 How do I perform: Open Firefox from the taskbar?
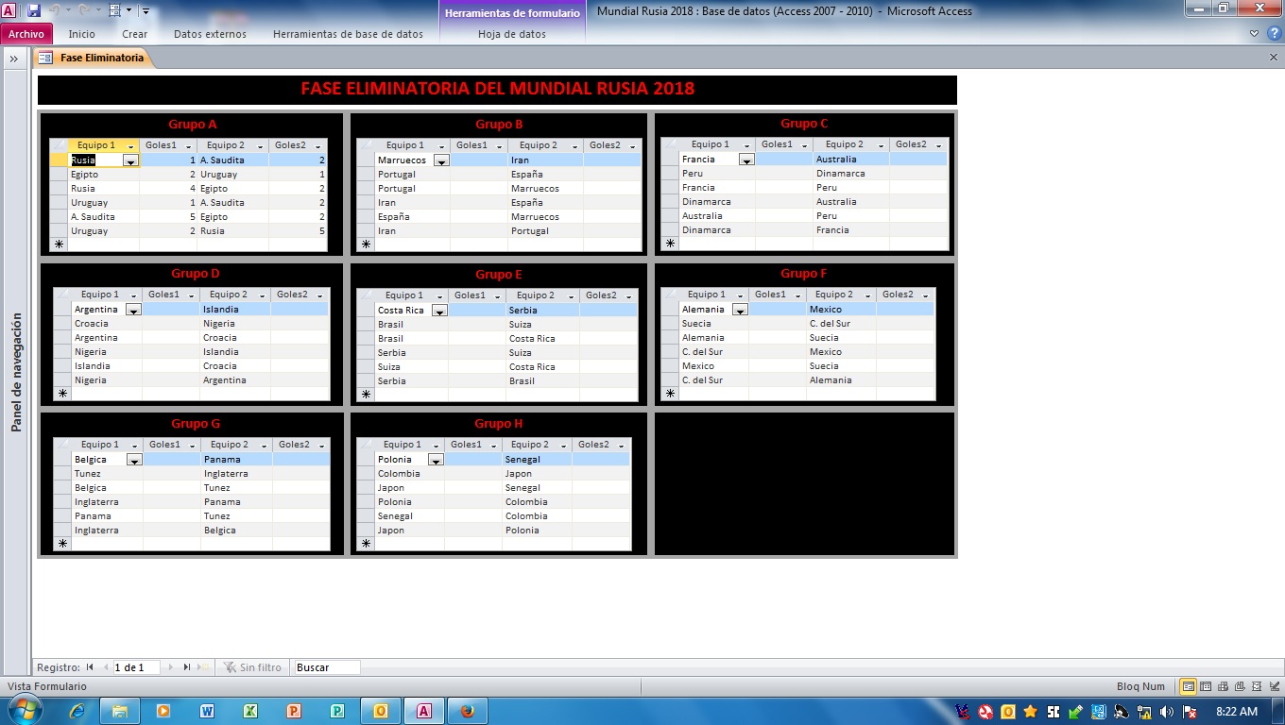[x=468, y=711]
